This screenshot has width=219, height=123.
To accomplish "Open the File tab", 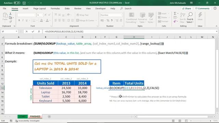I will click(x=4, y=9).
